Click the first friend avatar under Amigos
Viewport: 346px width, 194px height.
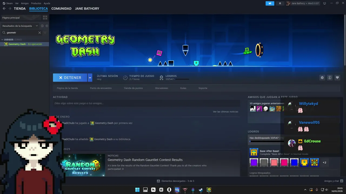click(x=253, y=109)
